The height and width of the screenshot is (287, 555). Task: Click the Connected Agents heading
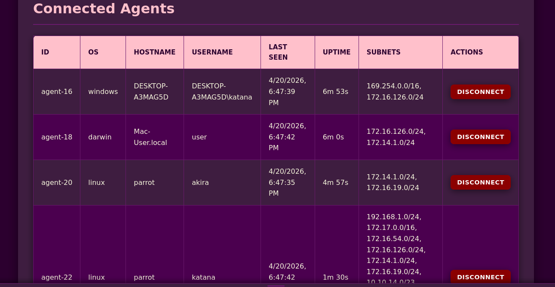104,9
